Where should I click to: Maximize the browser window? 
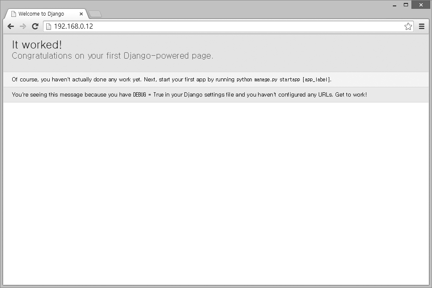point(406,5)
